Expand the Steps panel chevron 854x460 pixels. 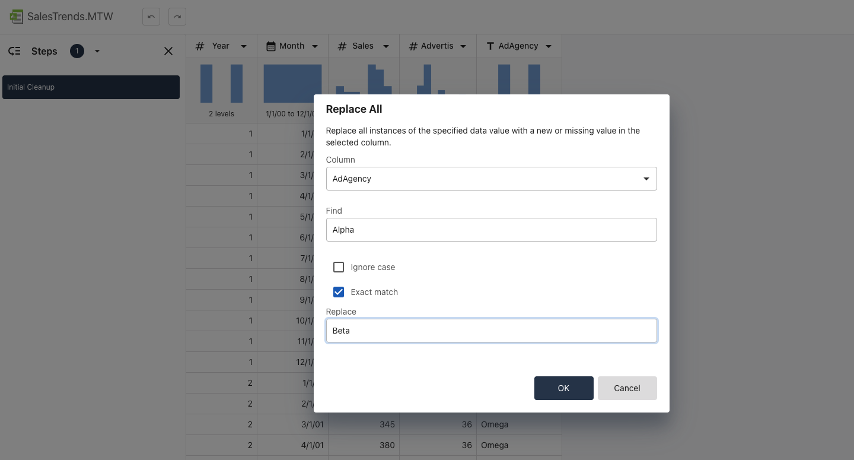97,51
